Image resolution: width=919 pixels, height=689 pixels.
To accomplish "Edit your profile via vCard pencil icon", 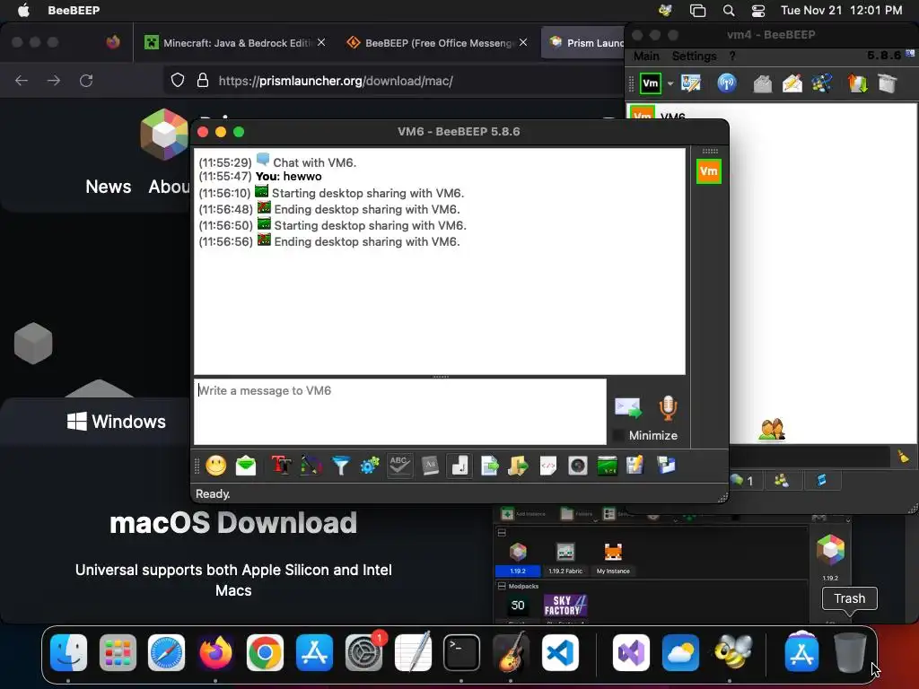I will pos(691,83).
